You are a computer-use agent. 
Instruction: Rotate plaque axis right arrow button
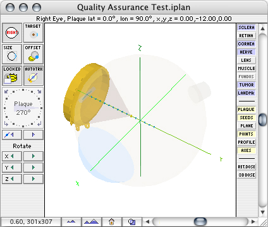click(x=33, y=135)
